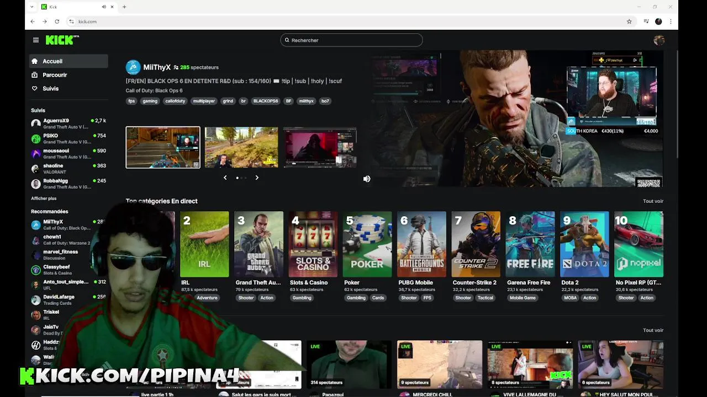
Task: Click AguerroX9 avatar in Suivis list
Action: (x=36, y=124)
